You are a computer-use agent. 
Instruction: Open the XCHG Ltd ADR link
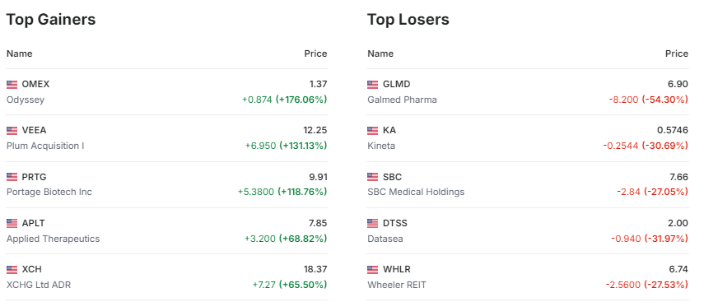click(x=38, y=285)
